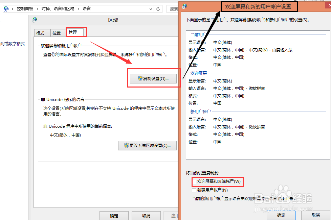Click the 复制设置(O) button

(153, 78)
